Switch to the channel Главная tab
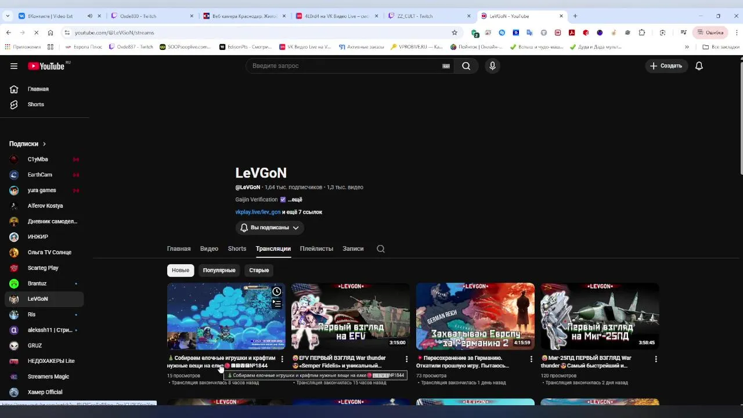Image resolution: width=743 pixels, height=418 pixels. (179, 248)
